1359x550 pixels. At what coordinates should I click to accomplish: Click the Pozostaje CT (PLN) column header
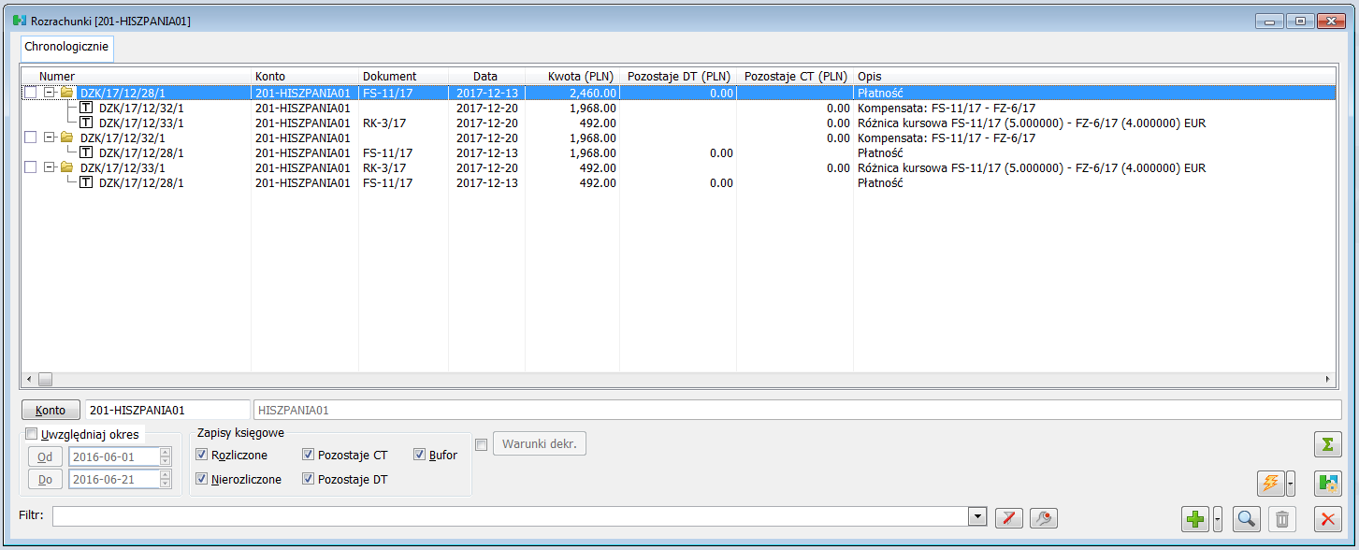point(795,76)
